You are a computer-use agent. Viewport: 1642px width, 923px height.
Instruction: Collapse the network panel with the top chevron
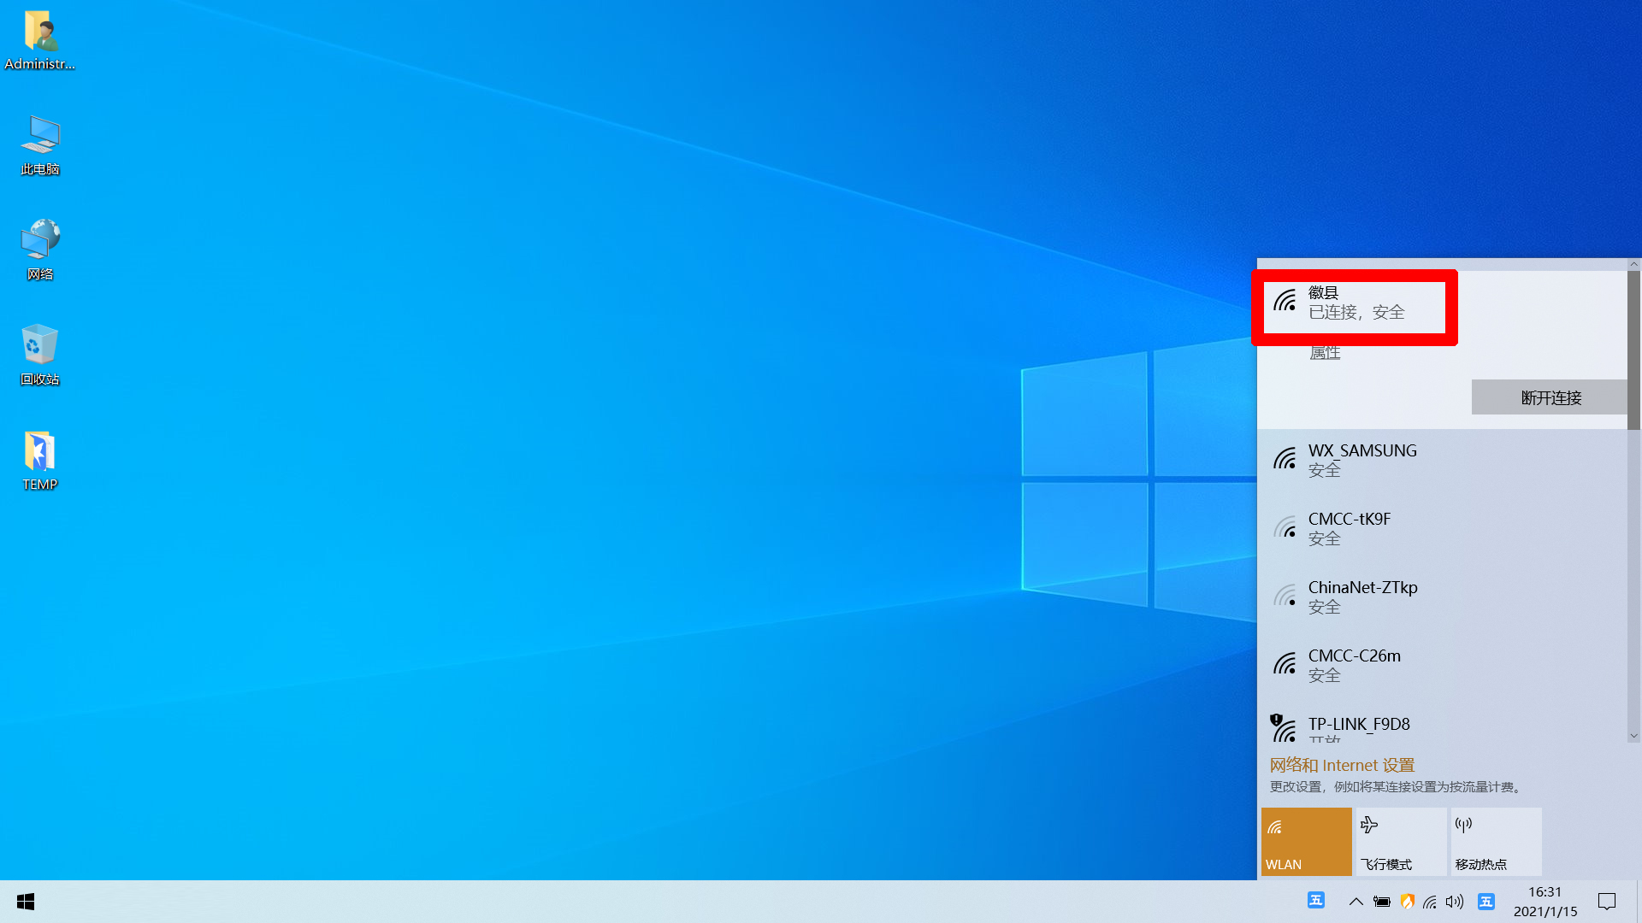pyautogui.click(x=1633, y=265)
